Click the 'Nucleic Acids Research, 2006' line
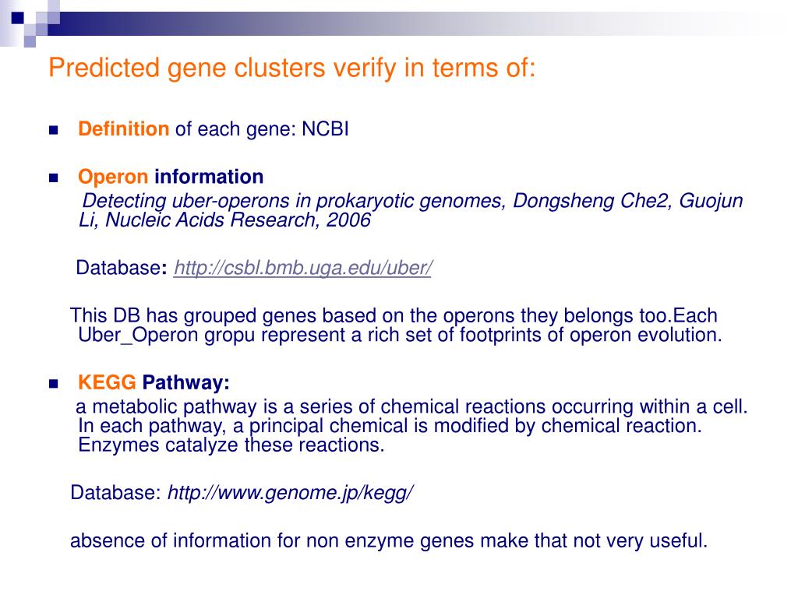The height and width of the screenshot is (598, 798). (238, 220)
